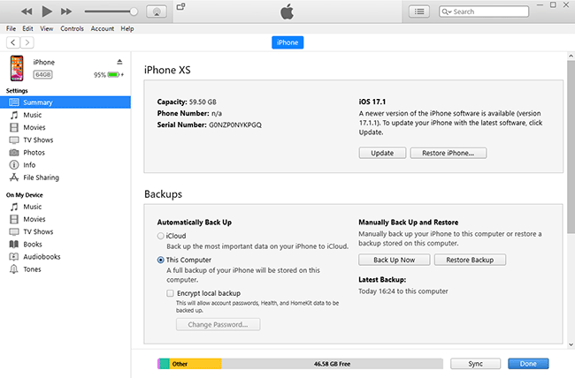Click the serial number G0NZP0NYKPGQ
The image size is (575, 378).
click(235, 125)
